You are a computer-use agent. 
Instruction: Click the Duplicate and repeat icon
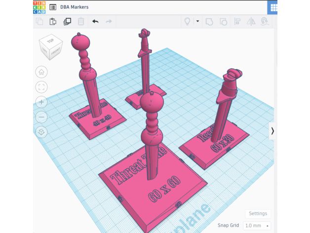tap(67, 22)
